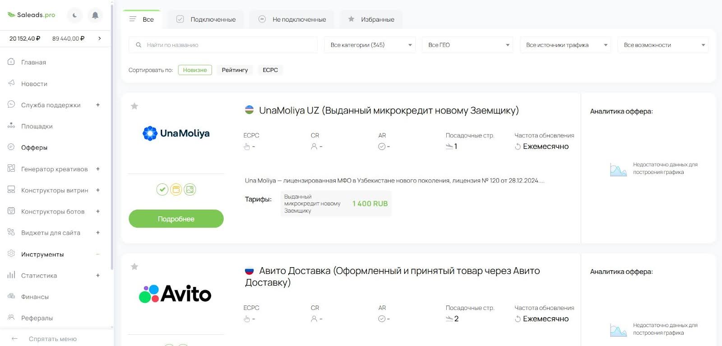
Task: Click Avito logo thumbnail
Action: coord(175,294)
